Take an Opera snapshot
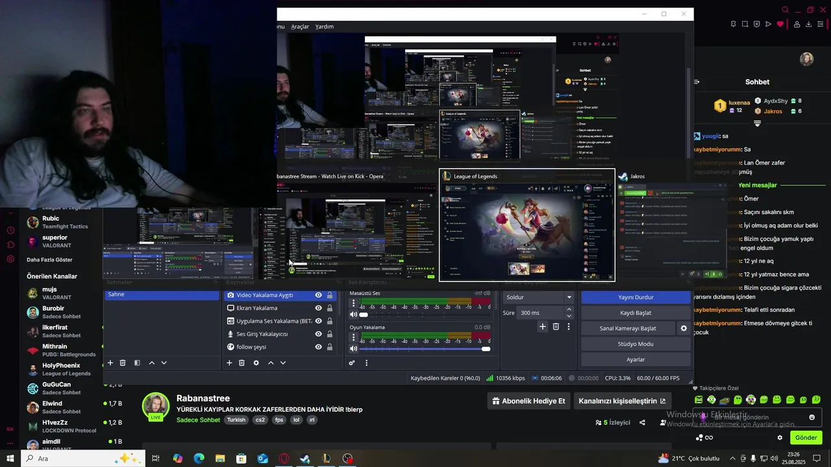 pyautogui.click(x=745, y=24)
